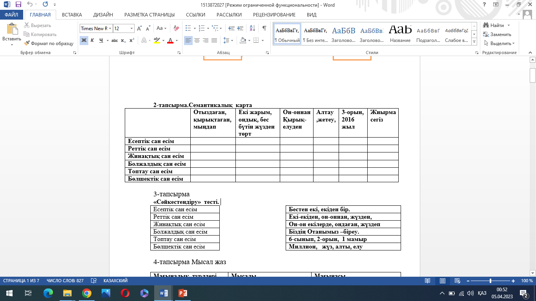Show or hide paragraph marks
The width and height of the screenshot is (536, 301).
coord(264,29)
